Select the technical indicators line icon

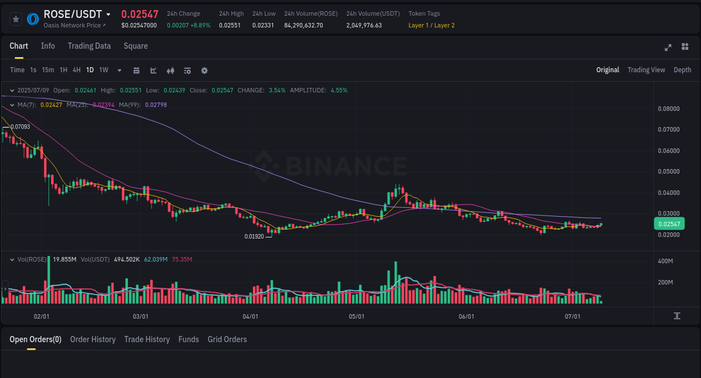153,70
